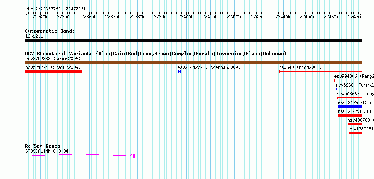Open the esv994006 variant label
This screenshot has height=179, width=374.
pos(354,76)
